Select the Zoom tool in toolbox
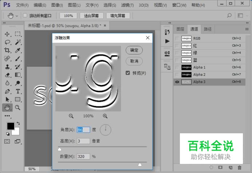Screen dimensions: 252x173 click(17, 107)
